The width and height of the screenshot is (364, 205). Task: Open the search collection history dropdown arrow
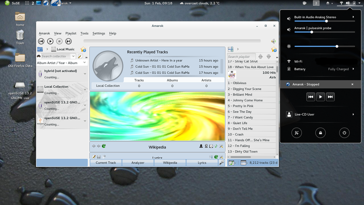coord(73,56)
